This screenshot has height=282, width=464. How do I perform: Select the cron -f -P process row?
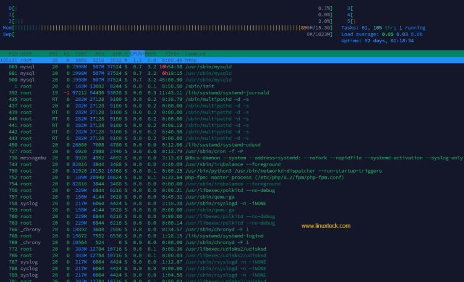(x=232, y=151)
